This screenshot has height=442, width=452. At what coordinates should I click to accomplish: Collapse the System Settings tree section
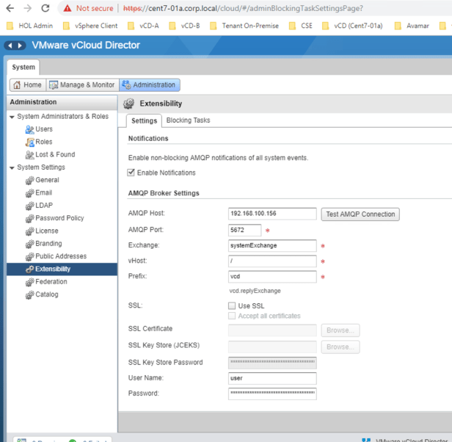(x=12, y=167)
